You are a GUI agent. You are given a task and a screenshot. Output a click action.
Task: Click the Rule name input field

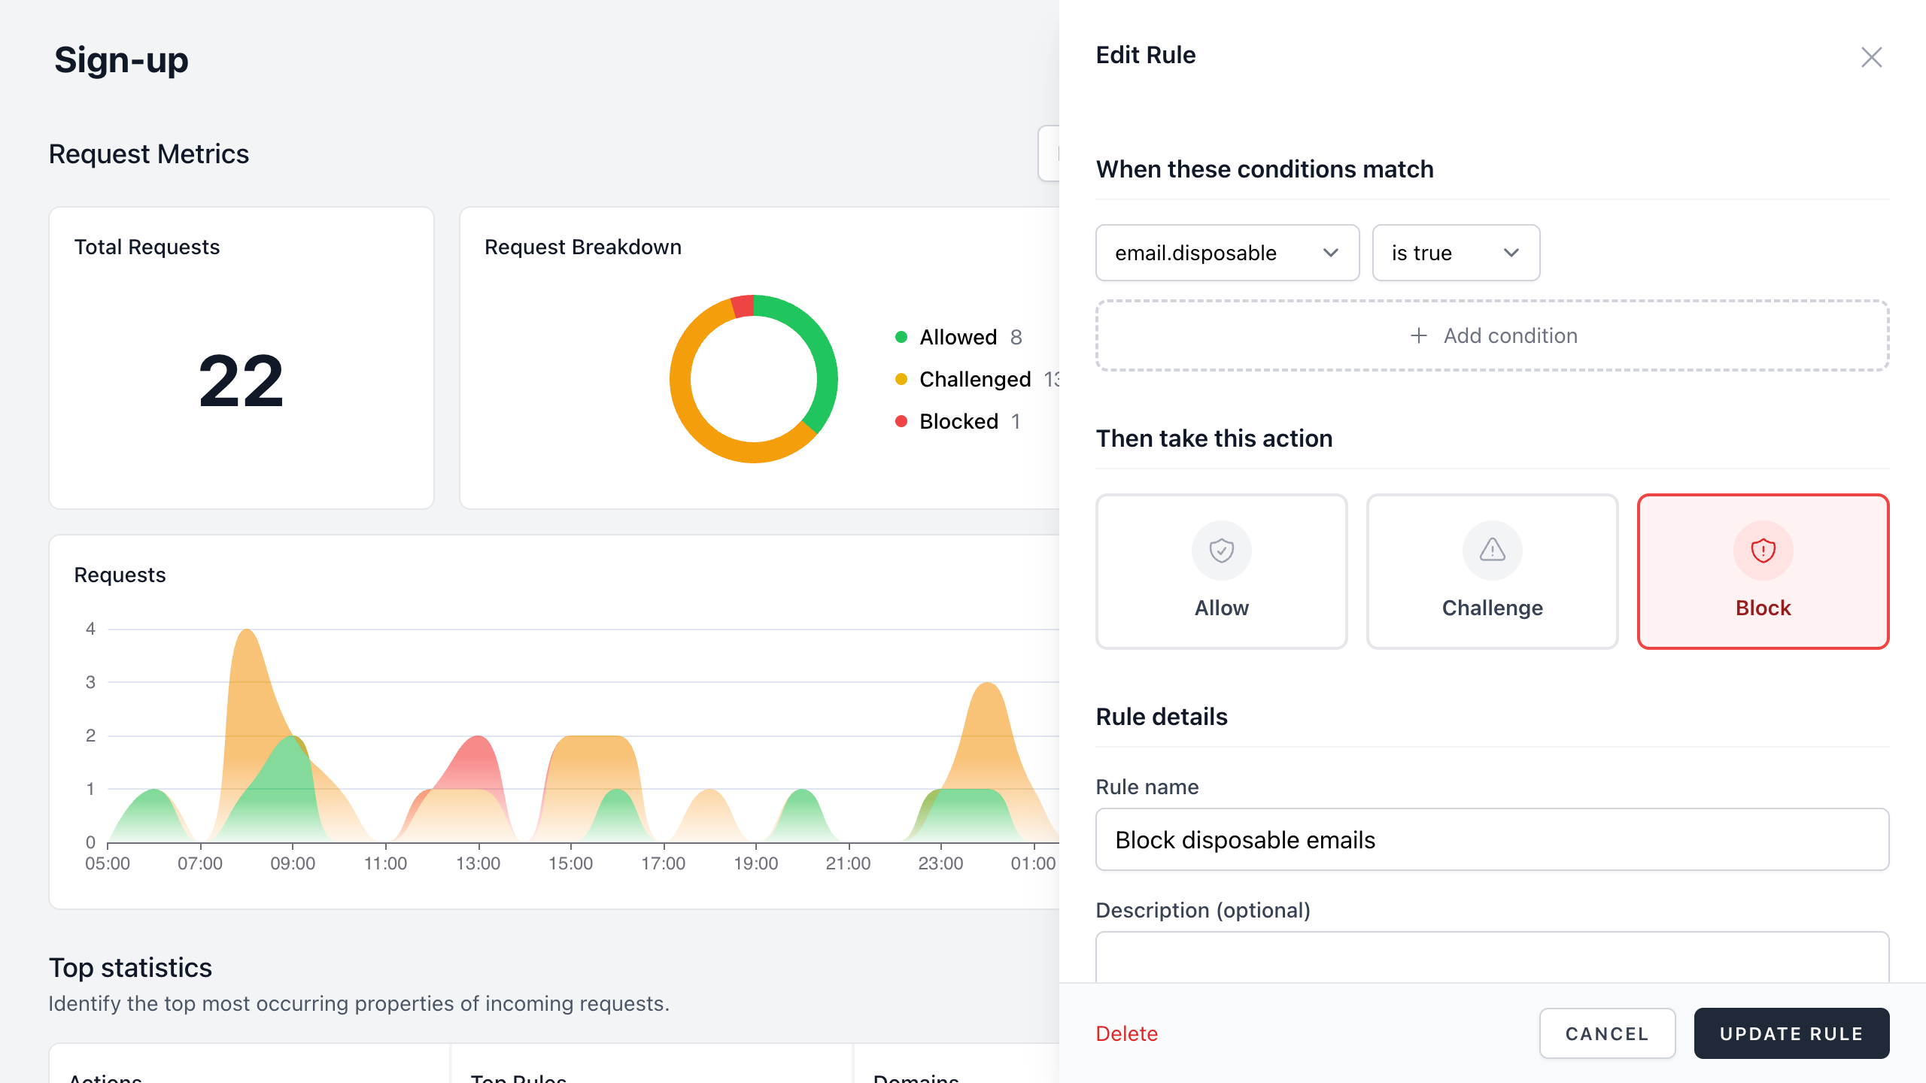click(x=1492, y=839)
